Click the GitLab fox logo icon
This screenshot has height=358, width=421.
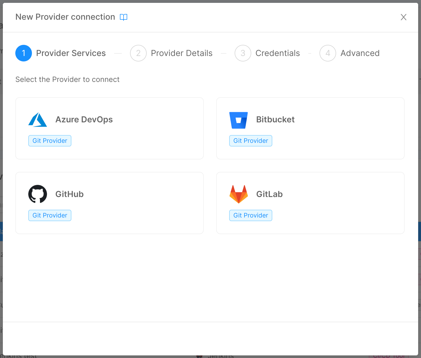(x=238, y=194)
